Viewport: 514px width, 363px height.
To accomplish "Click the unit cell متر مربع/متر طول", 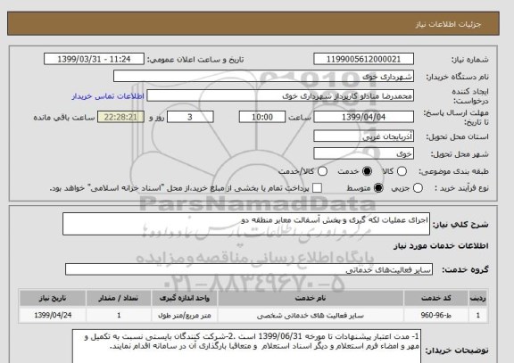I will coord(184,316).
